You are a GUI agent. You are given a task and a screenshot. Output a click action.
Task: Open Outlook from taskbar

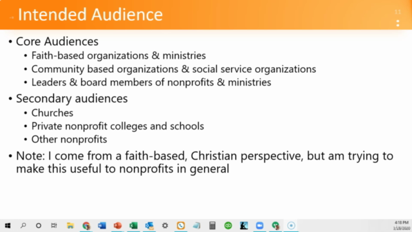(x=149, y=226)
